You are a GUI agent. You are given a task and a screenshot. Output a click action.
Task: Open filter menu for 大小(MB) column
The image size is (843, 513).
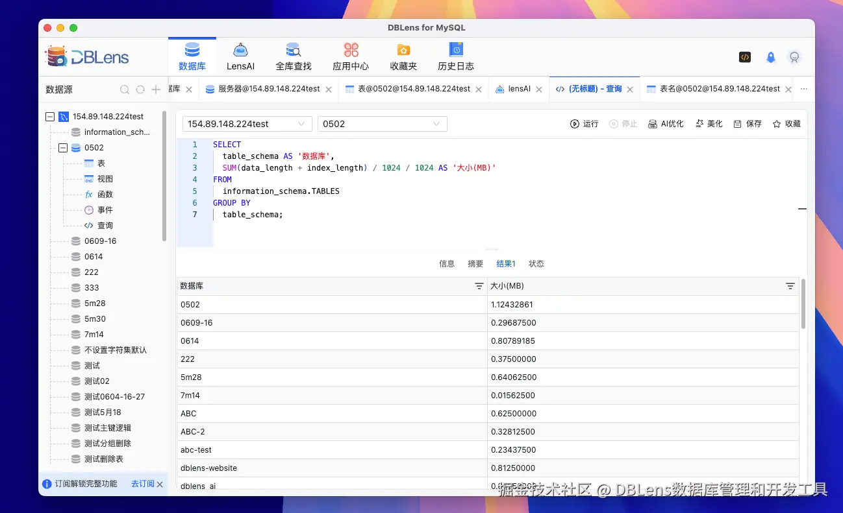(790, 286)
